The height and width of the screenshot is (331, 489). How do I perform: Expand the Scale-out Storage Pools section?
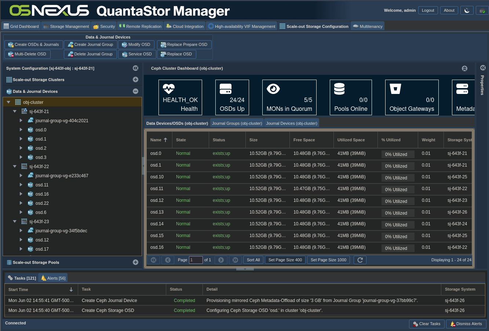[135, 262]
